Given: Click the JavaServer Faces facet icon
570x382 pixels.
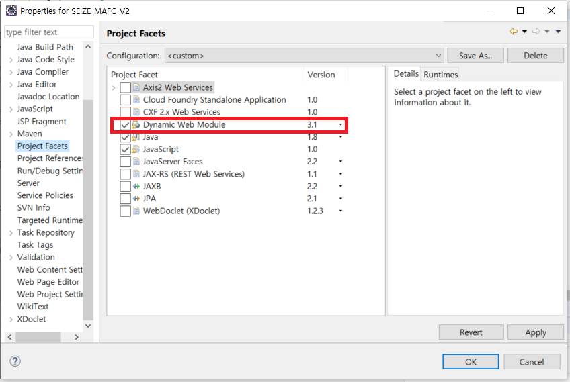Looking at the screenshot, I should click(x=136, y=162).
